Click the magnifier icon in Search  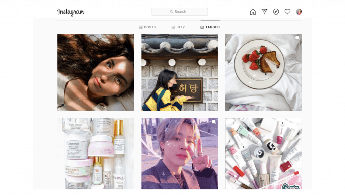tap(171, 12)
